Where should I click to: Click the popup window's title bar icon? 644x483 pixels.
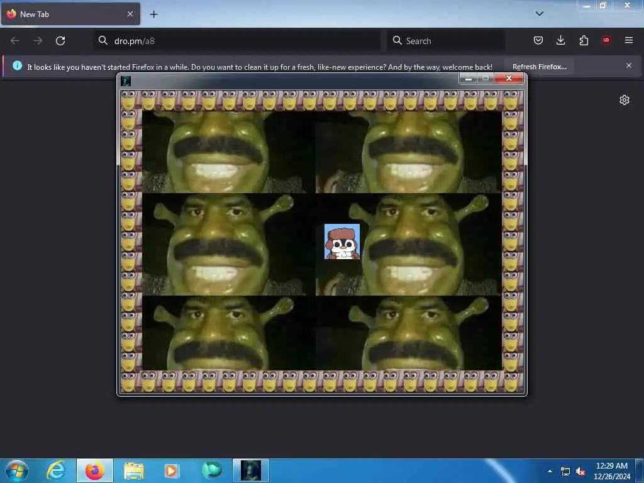click(126, 81)
